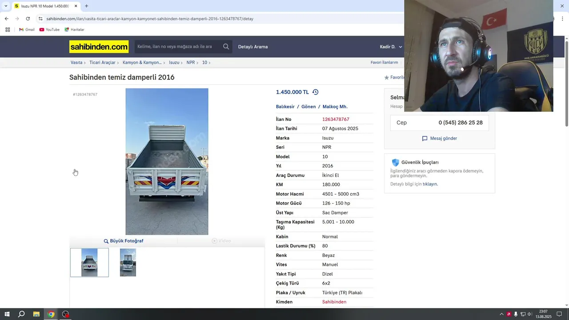Open the notification center icon

559,314
